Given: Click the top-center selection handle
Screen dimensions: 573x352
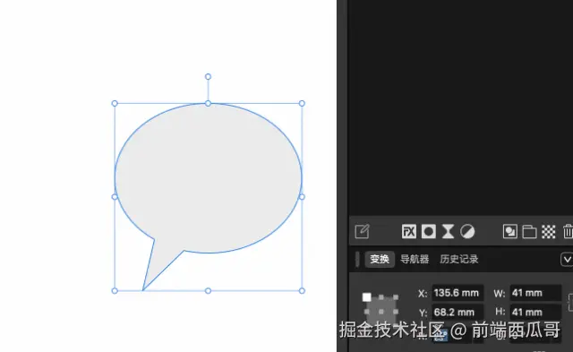Looking at the screenshot, I should (x=208, y=103).
